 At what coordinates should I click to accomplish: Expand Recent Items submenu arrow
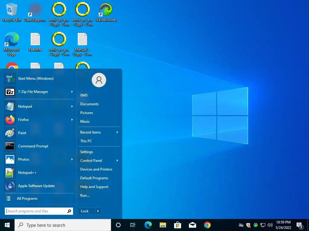point(117,132)
